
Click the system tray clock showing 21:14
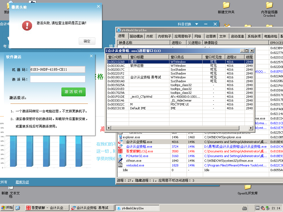[276, 208]
